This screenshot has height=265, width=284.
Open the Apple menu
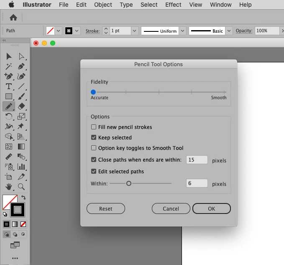click(11, 4)
